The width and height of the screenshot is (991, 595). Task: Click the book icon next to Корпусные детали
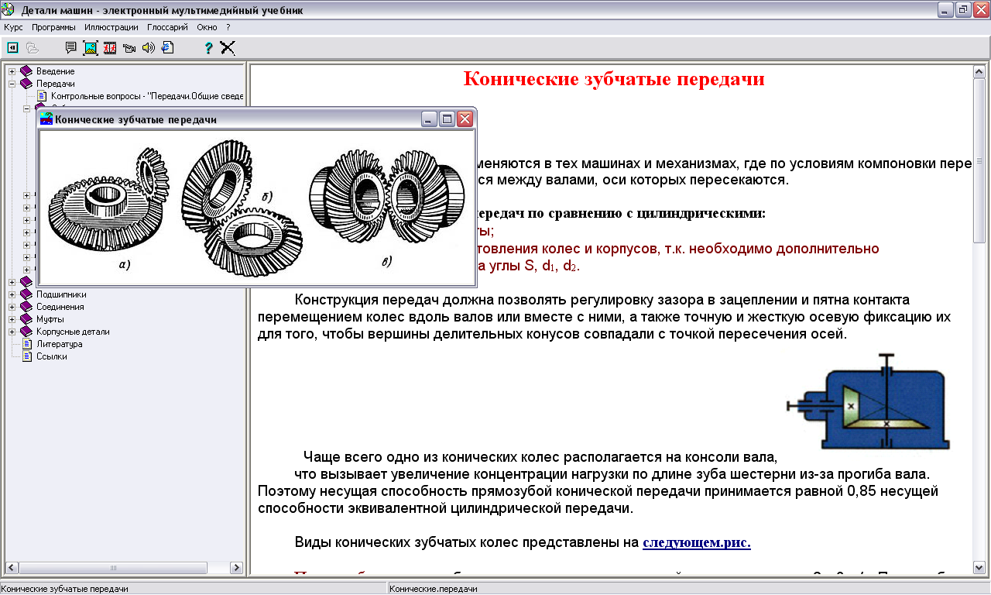point(26,332)
